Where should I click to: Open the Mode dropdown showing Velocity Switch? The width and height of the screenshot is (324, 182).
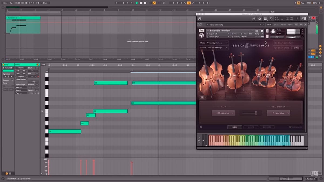pos(214,43)
